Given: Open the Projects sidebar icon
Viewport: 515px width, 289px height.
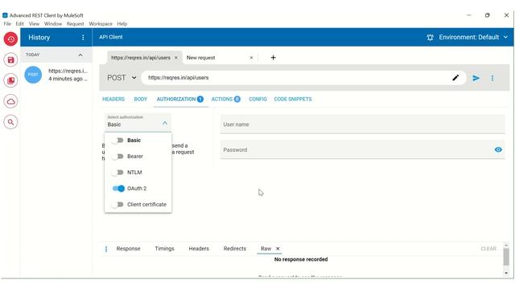Looking at the screenshot, I should [x=10, y=80].
